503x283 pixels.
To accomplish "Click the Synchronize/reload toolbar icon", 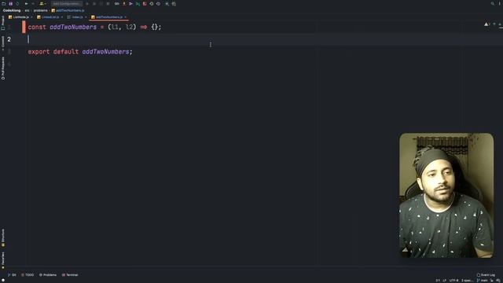I will (17, 4).
